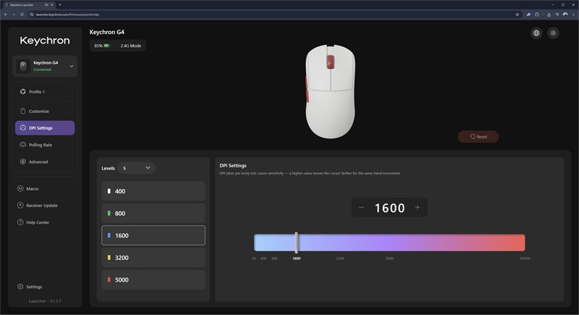Screen dimensions: 579x315
Task: Reload the browser page
Action: click(x=22, y=14)
